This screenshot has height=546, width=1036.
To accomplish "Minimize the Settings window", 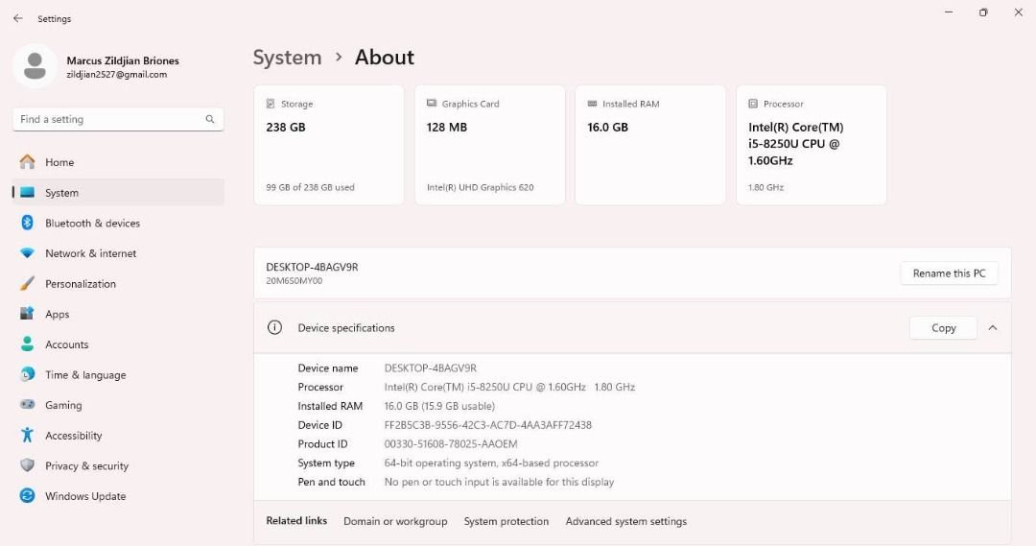I will 949,12.
